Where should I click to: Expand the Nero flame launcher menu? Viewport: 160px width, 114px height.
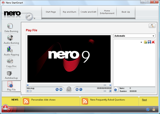pos(5,108)
